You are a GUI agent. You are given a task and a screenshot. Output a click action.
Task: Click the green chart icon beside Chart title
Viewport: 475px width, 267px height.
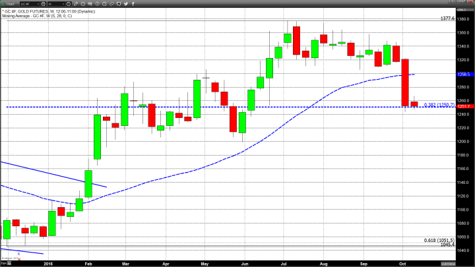tap(4, 3)
